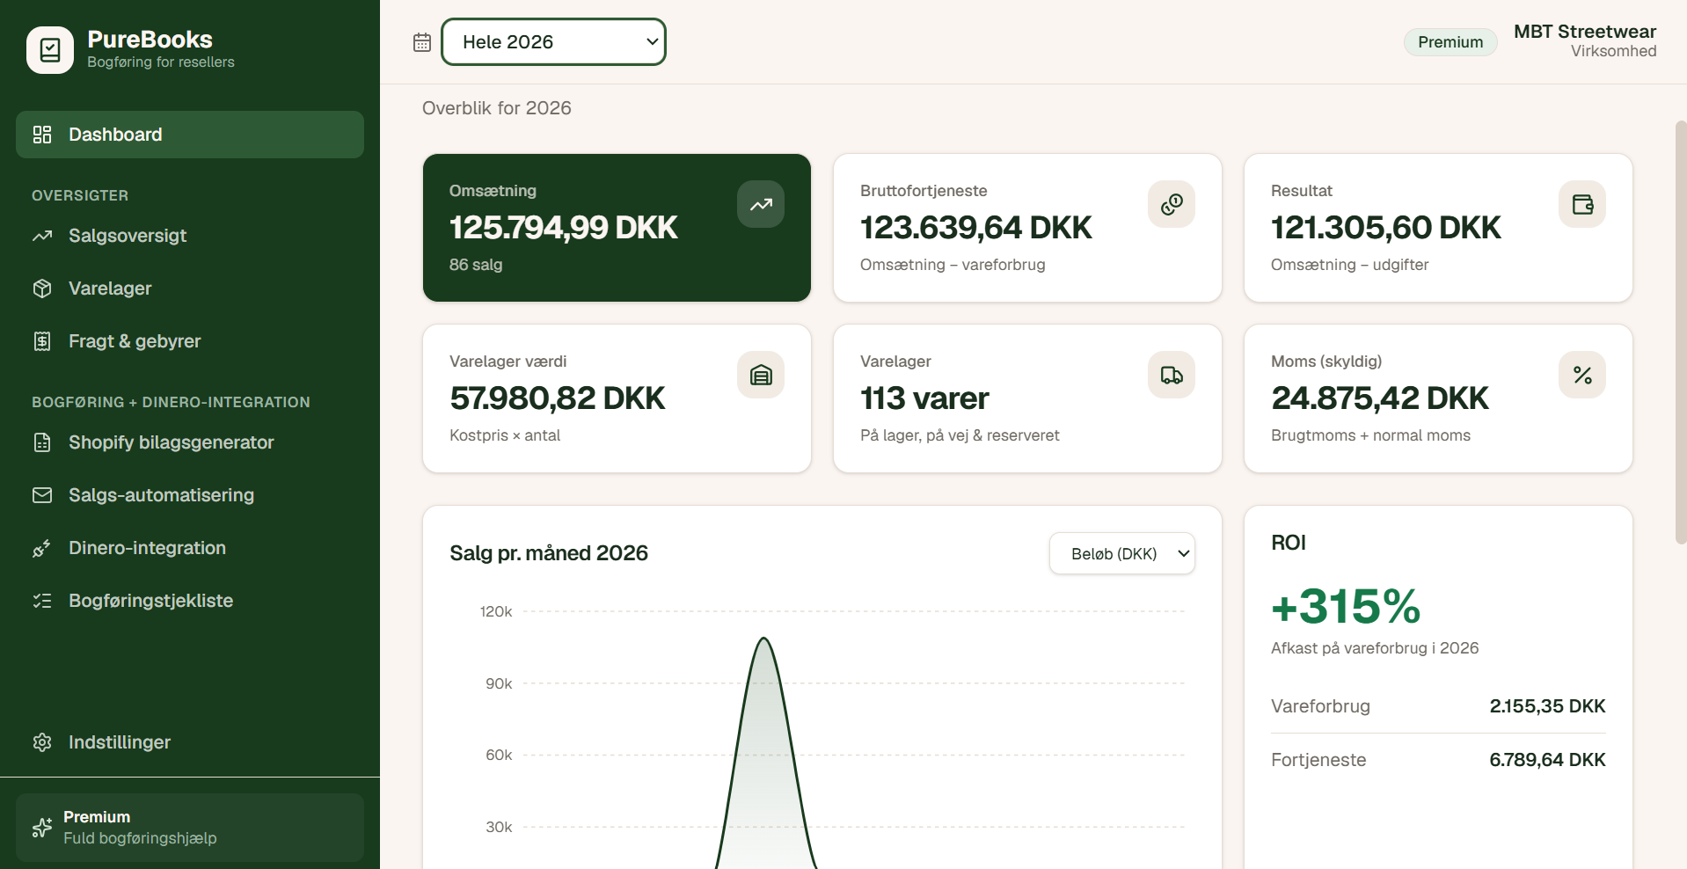The image size is (1687, 869).
Task: Open Indstillinger settings
Action: point(190,742)
